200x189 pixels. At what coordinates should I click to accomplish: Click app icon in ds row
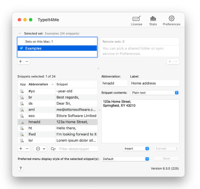click(x=22, y=103)
